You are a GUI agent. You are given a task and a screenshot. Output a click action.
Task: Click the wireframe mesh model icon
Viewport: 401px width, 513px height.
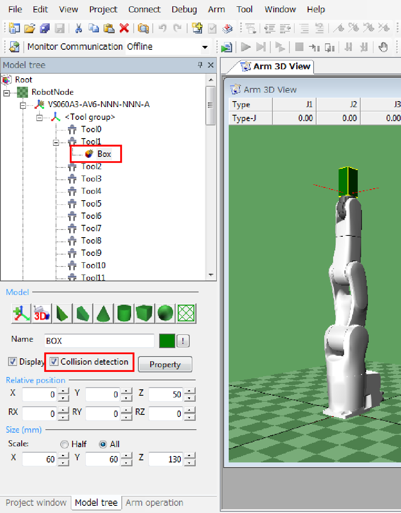[186, 314]
